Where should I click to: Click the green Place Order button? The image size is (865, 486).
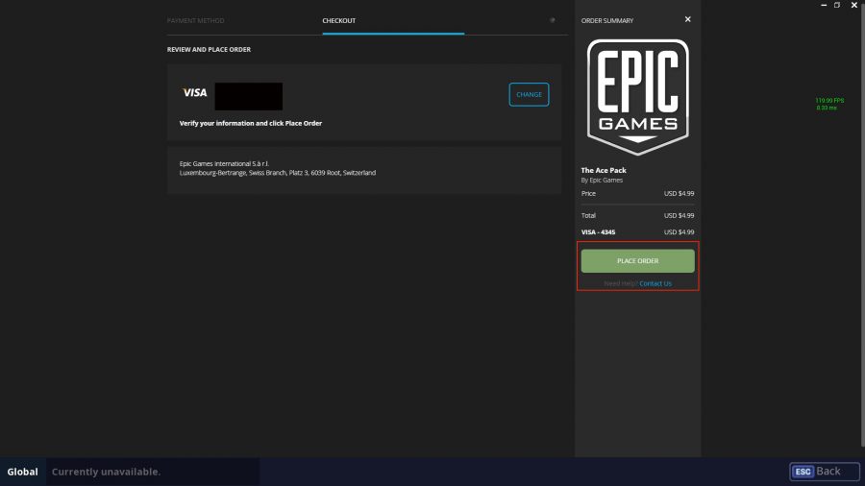pyautogui.click(x=637, y=261)
